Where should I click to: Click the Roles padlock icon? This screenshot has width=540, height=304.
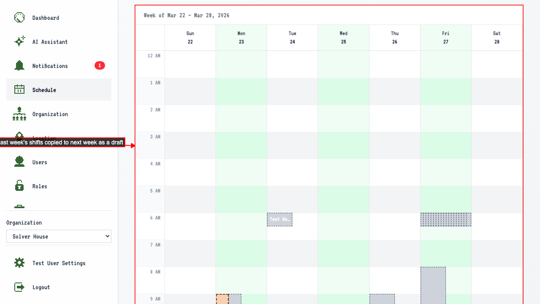19,186
